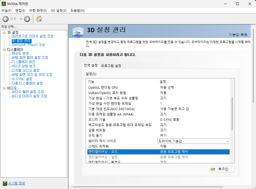Click the forward arrow navigation icon
256x189 pixels.
[x=27, y=19]
